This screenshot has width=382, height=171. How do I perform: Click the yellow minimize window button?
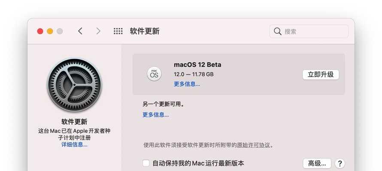50,31
